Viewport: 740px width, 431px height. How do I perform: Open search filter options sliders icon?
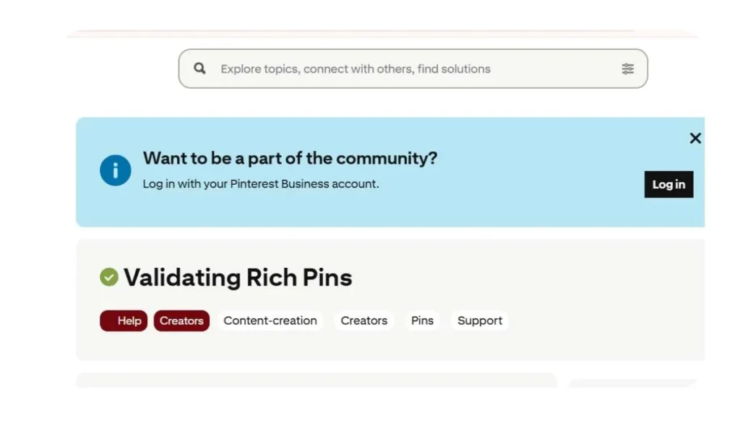click(627, 69)
